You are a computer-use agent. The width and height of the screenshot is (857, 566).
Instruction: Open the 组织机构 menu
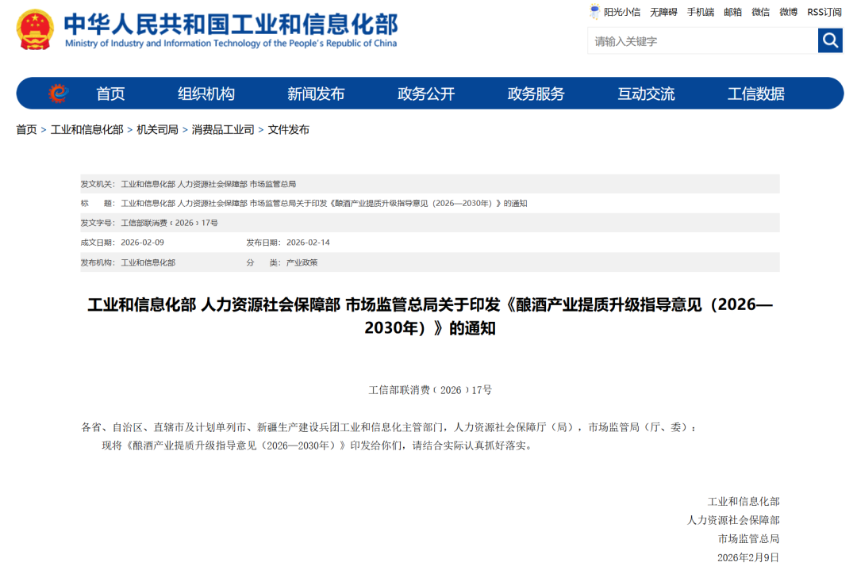pyautogui.click(x=208, y=93)
